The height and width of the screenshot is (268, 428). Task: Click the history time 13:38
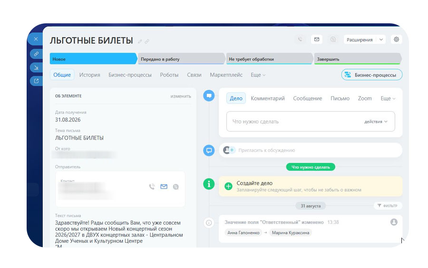click(333, 222)
